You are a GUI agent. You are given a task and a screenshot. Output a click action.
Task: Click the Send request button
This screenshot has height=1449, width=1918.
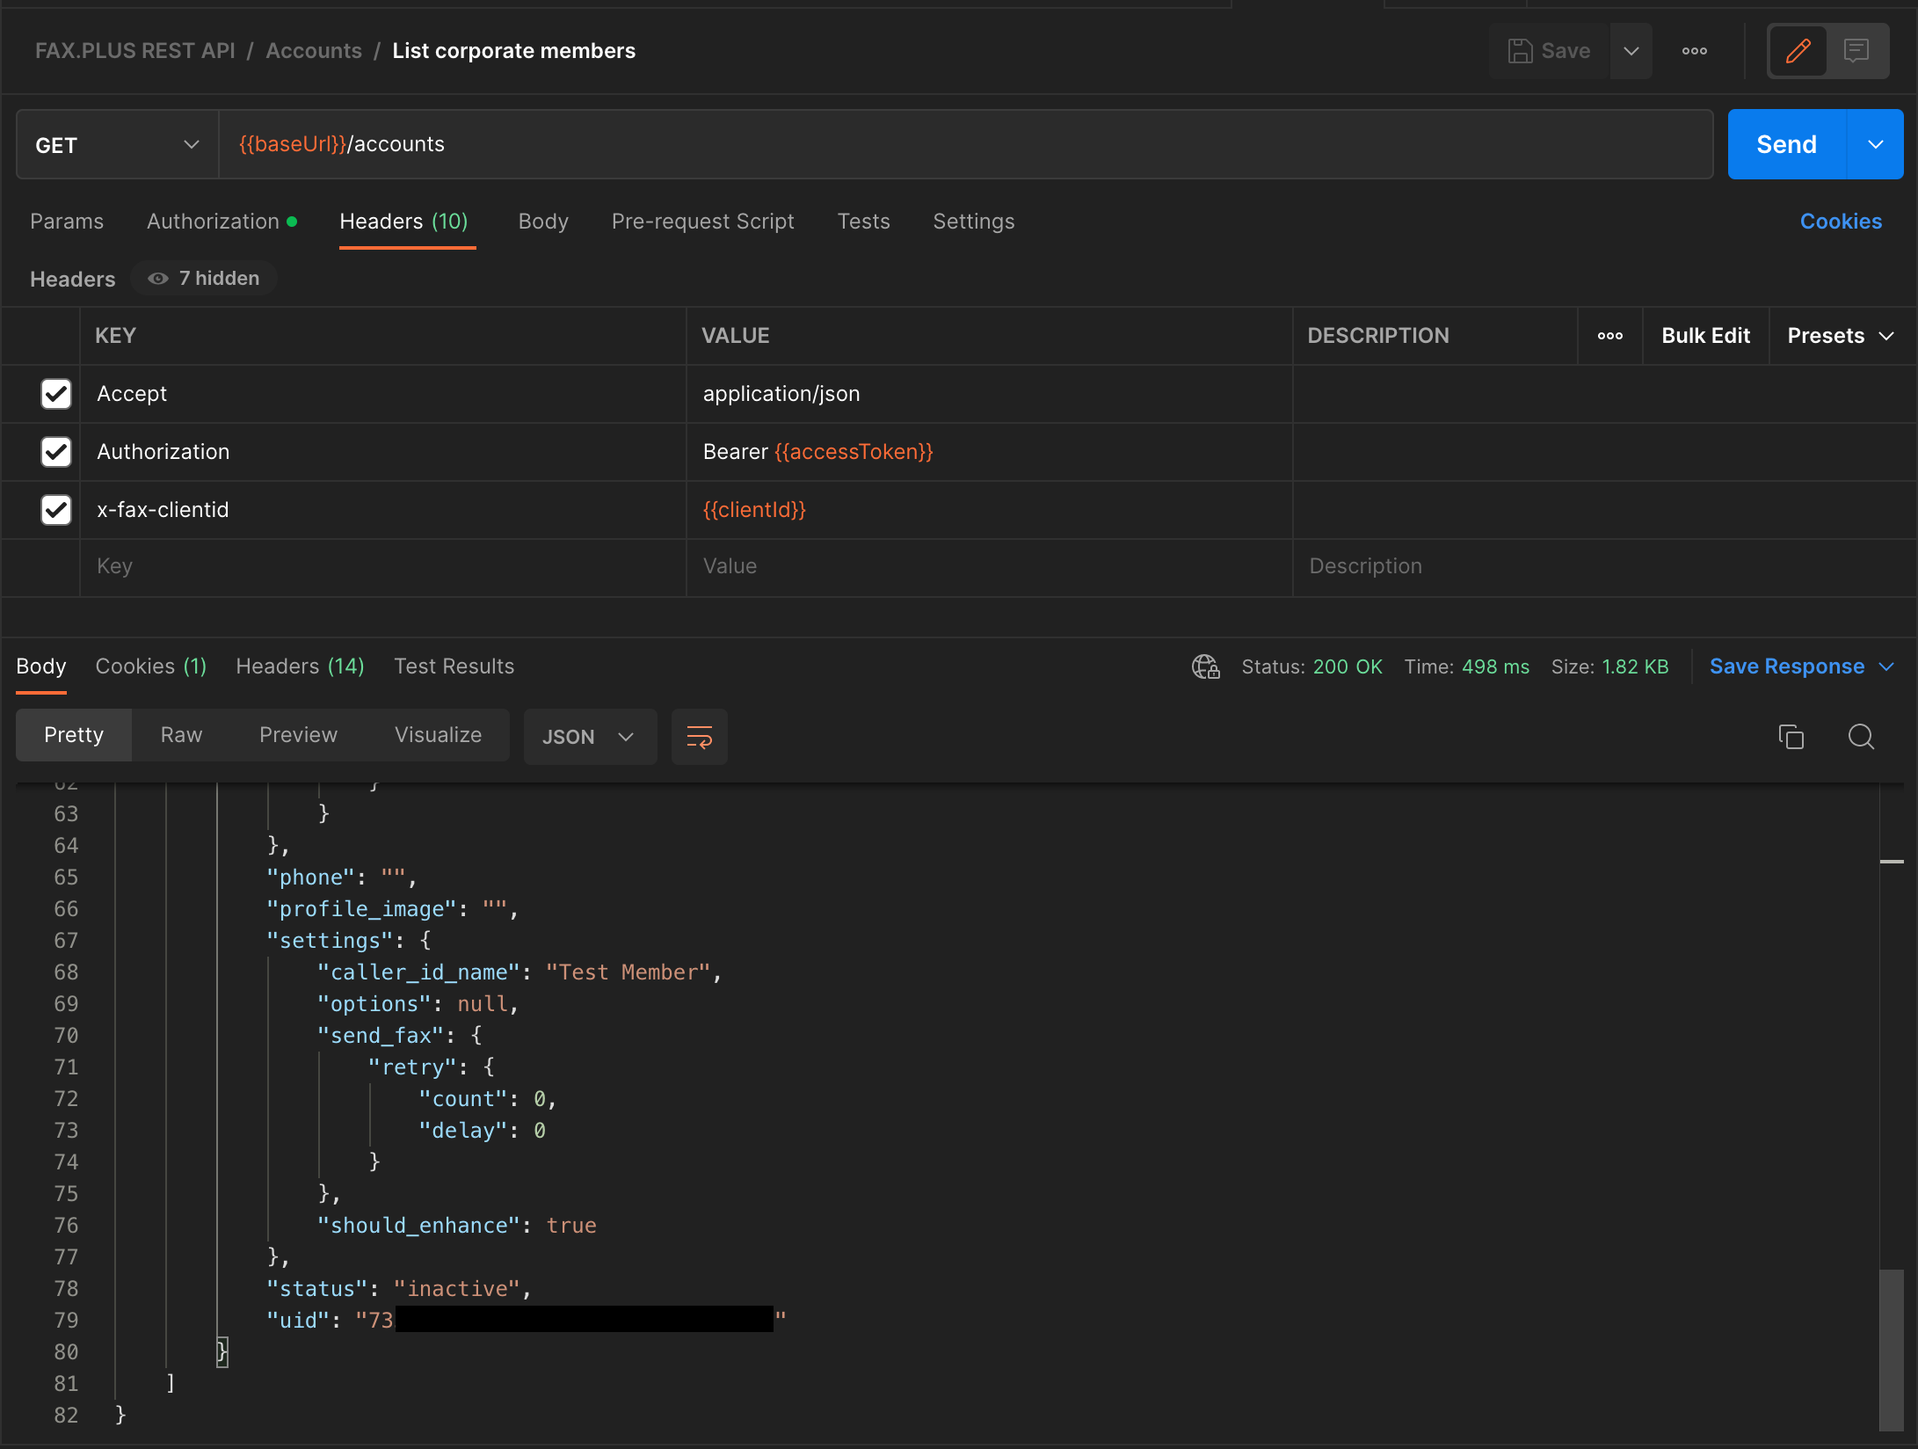pyautogui.click(x=1785, y=143)
